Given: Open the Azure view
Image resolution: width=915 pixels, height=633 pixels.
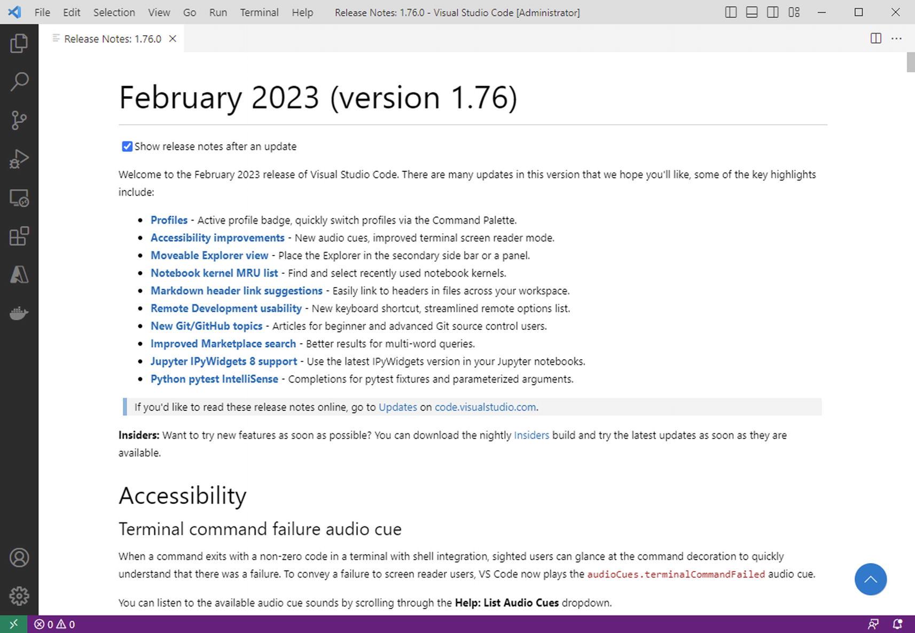Looking at the screenshot, I should (x=19, y=275).
